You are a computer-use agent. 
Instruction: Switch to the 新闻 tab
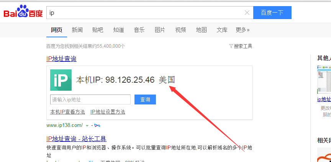[77, 30]
